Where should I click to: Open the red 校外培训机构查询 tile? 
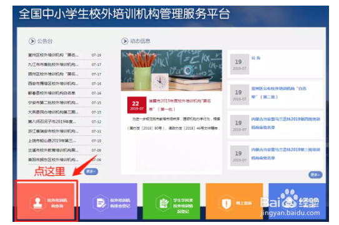click(x=46, y=201)
